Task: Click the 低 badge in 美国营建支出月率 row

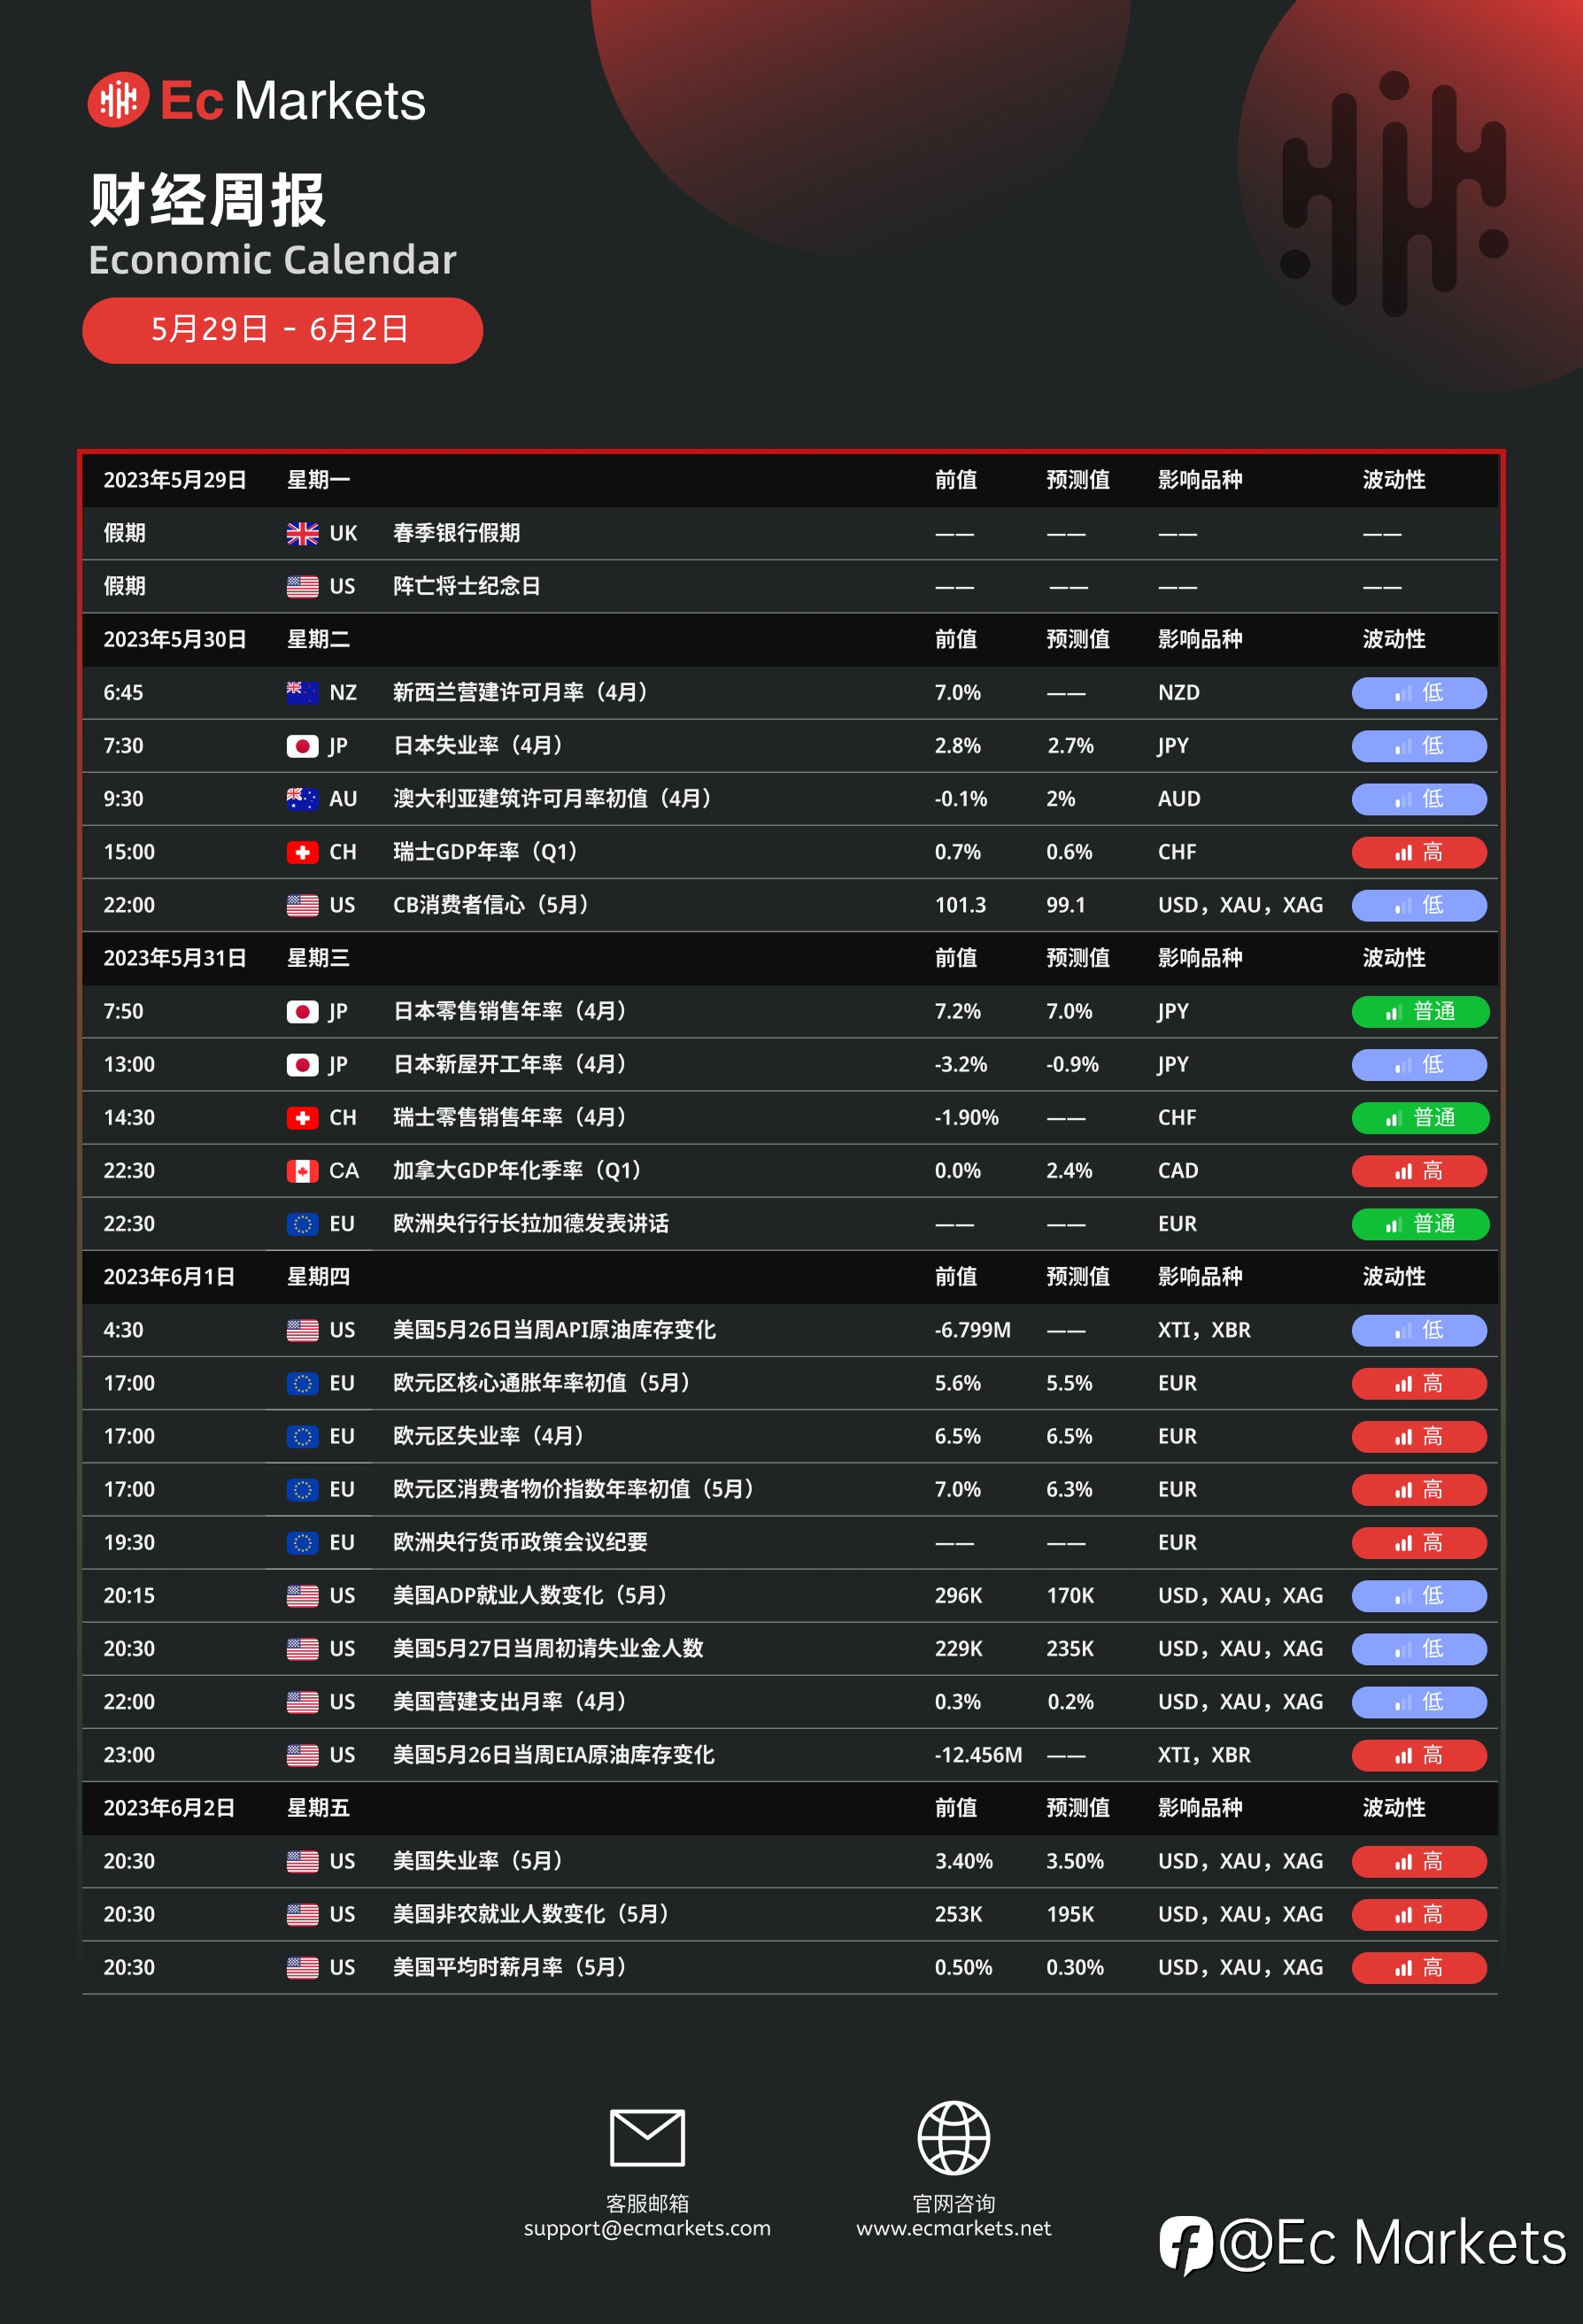Action: coord(1419,1702)
